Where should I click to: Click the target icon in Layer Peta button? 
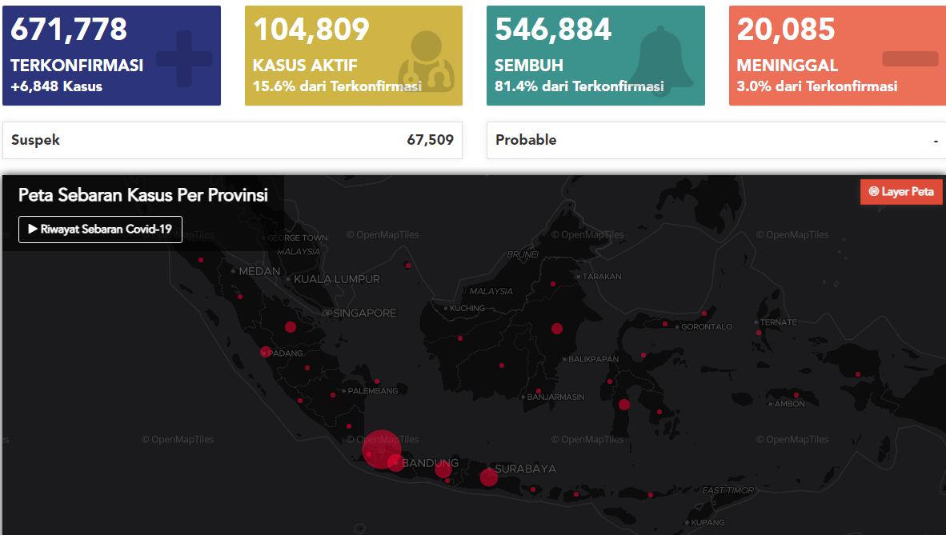click(873, 192)
